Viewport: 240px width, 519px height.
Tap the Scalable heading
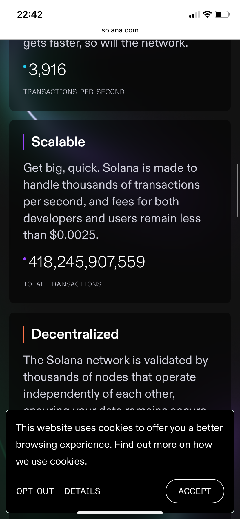click(58, 142)
